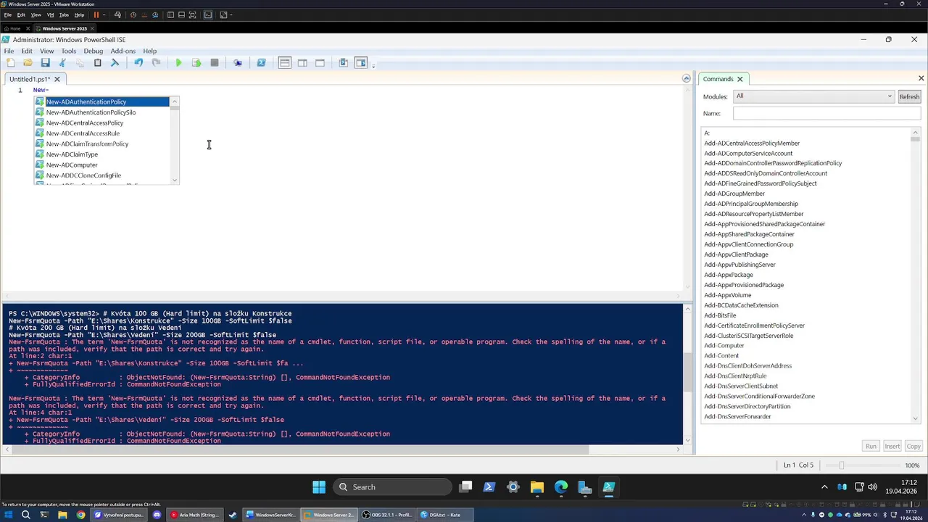Viewport: 928px width, 522px height.
Task: Show script pane on right layout icon
Action: pos(302,63)
